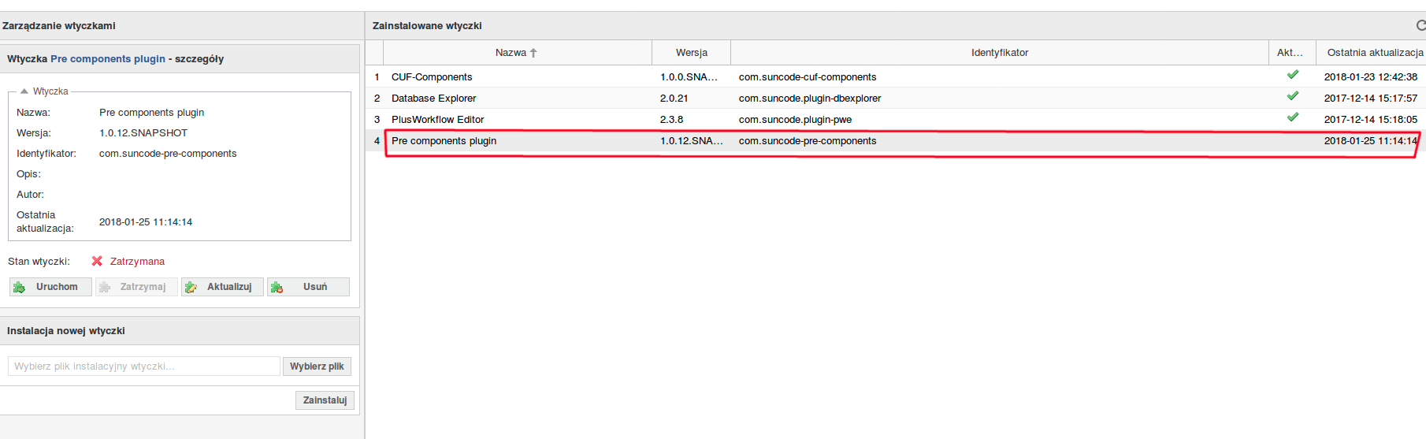Click Instalacja nowej wtyczki panel header
Viewport: 1426px width, 439px height.
180,331
